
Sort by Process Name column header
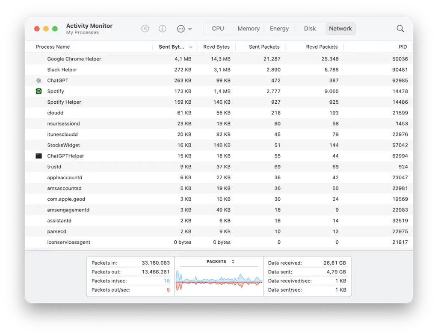[53, 47]
